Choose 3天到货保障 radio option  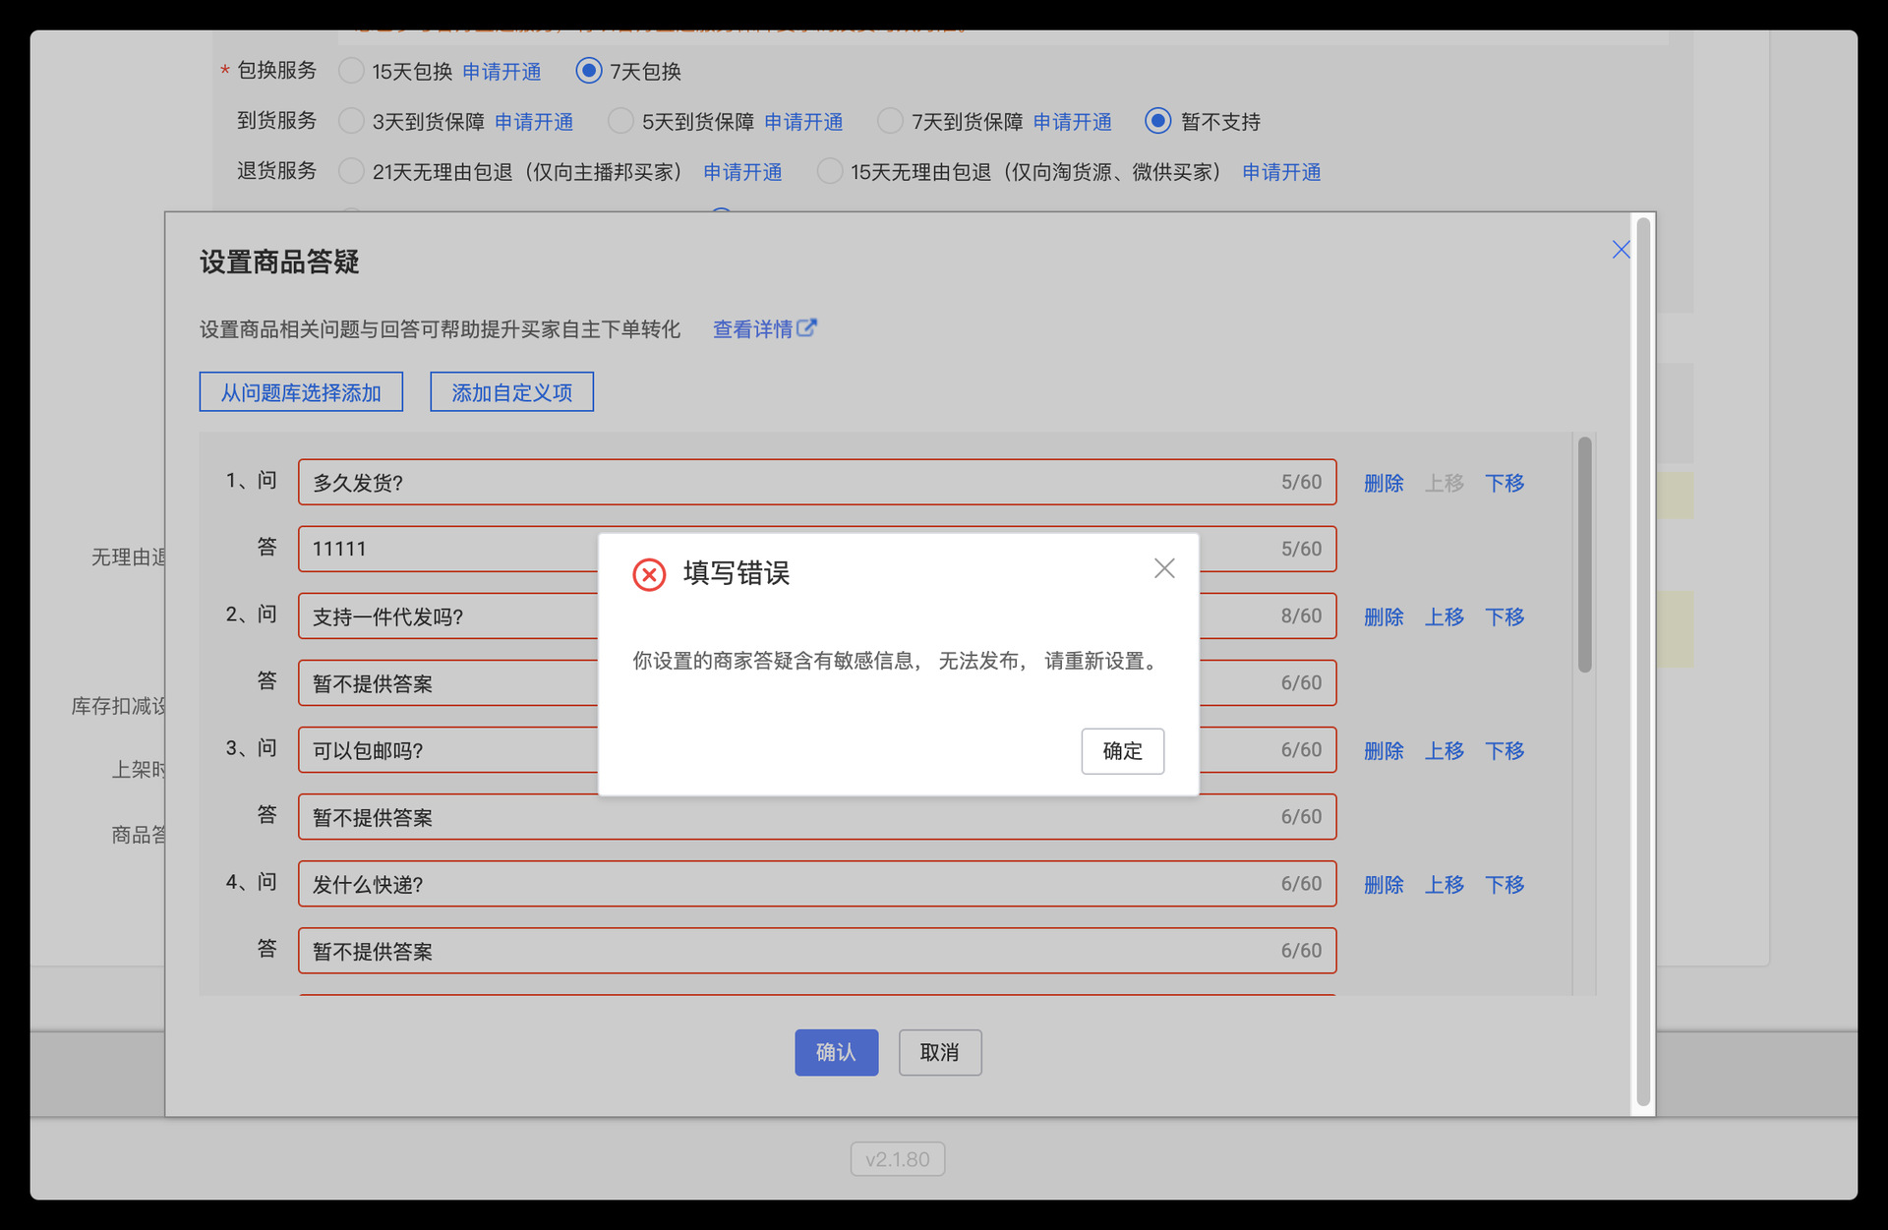(351, 121)
